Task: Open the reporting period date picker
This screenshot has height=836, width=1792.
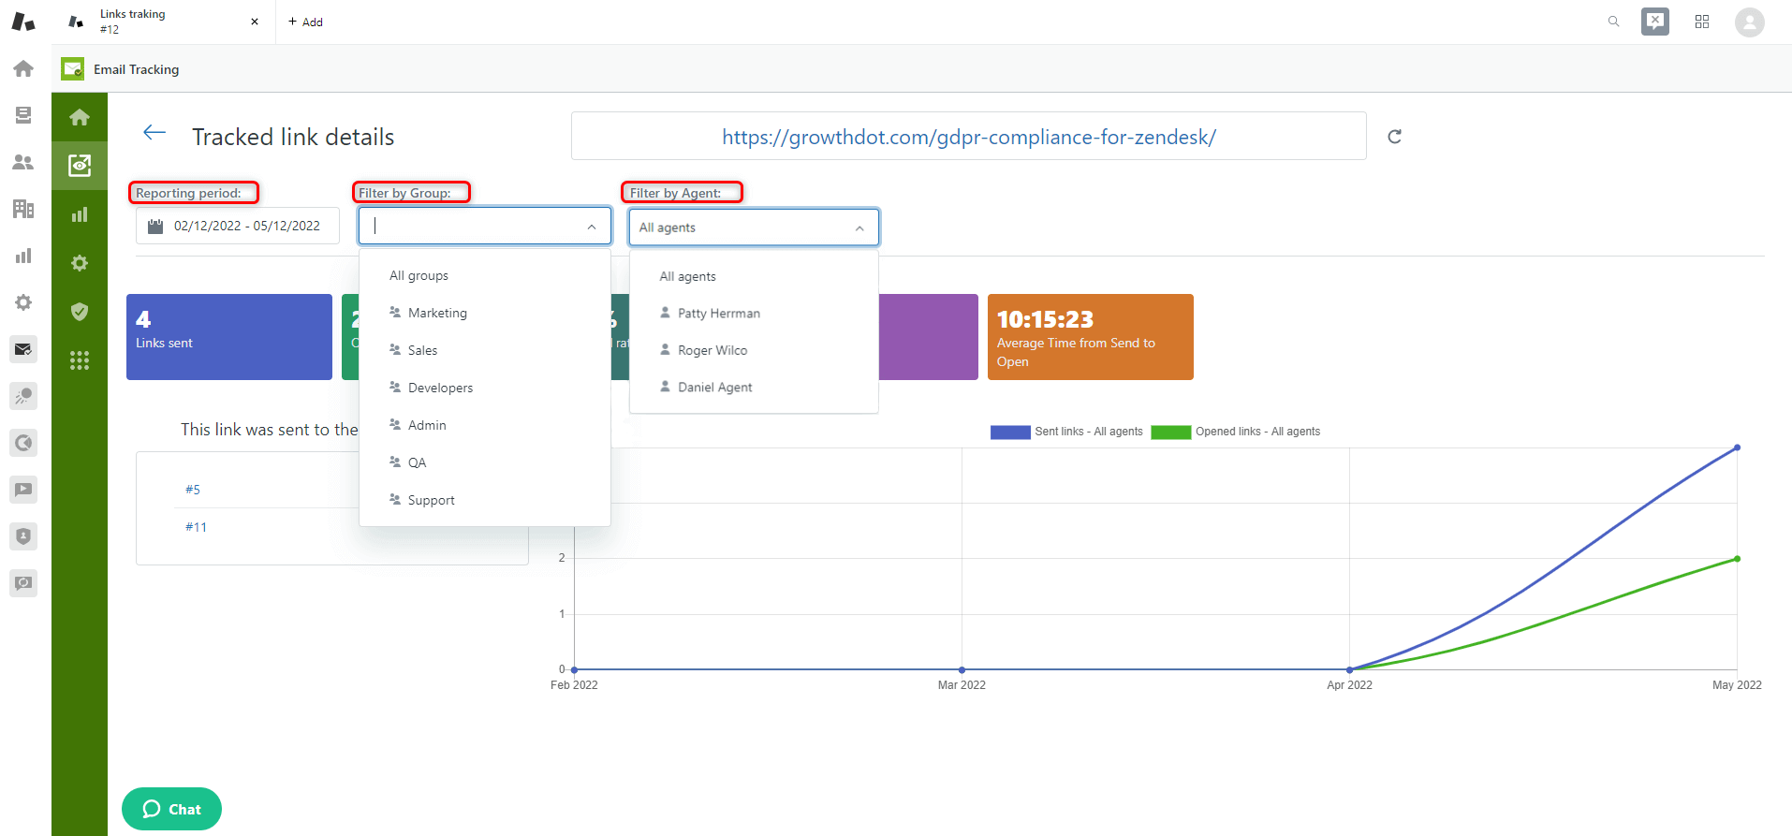Action: (238, 226)
